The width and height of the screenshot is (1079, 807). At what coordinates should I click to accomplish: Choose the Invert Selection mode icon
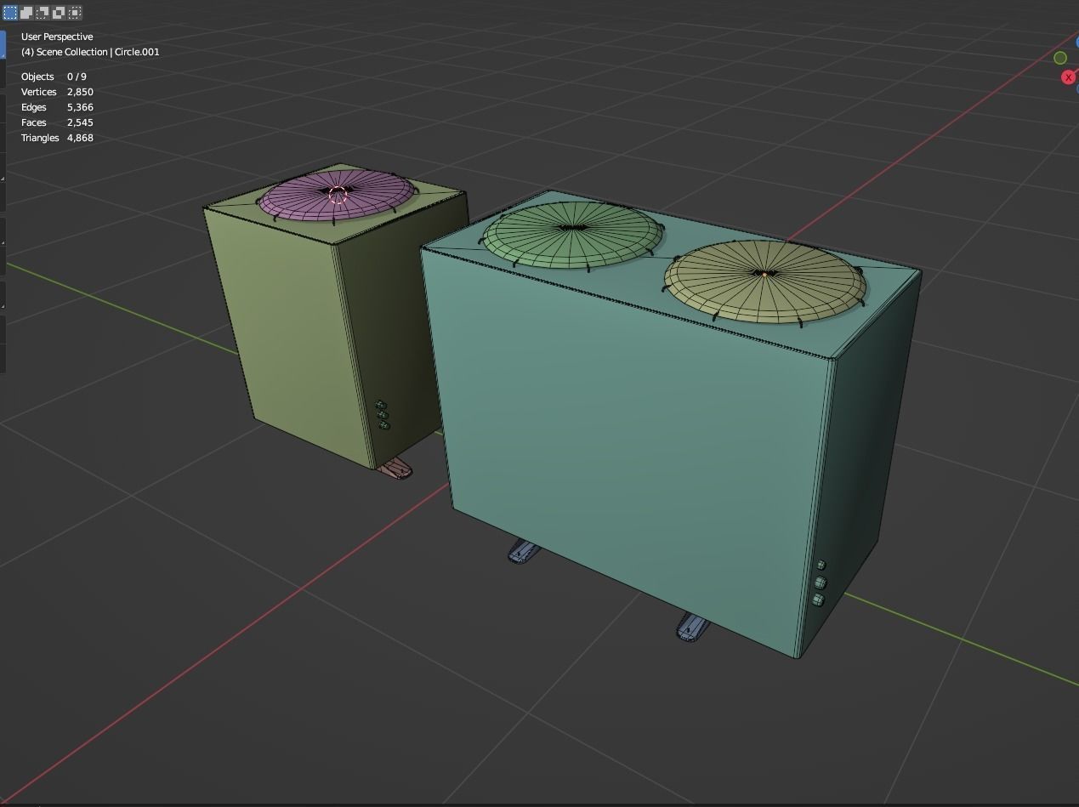pos(59,13)
